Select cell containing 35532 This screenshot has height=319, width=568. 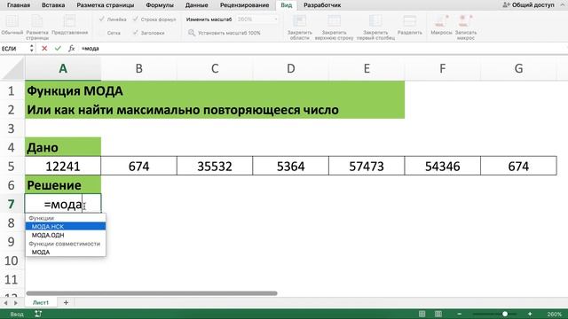point(215,166)
